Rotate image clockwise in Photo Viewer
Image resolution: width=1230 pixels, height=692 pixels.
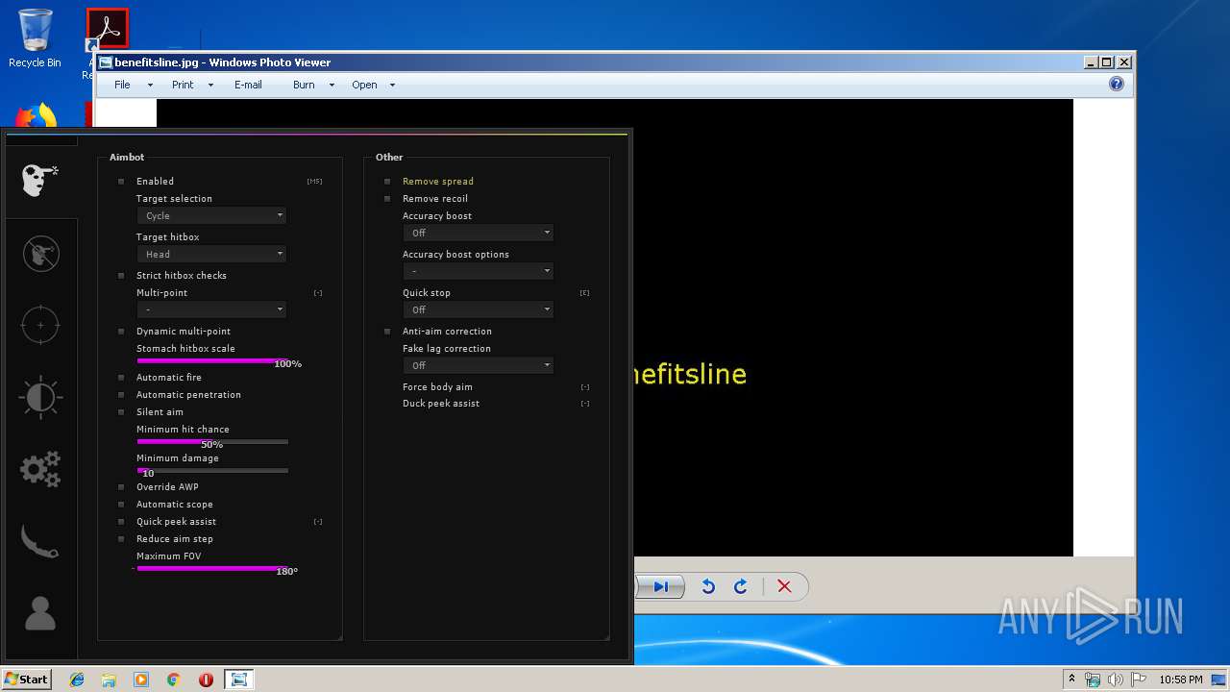(741, 586)
